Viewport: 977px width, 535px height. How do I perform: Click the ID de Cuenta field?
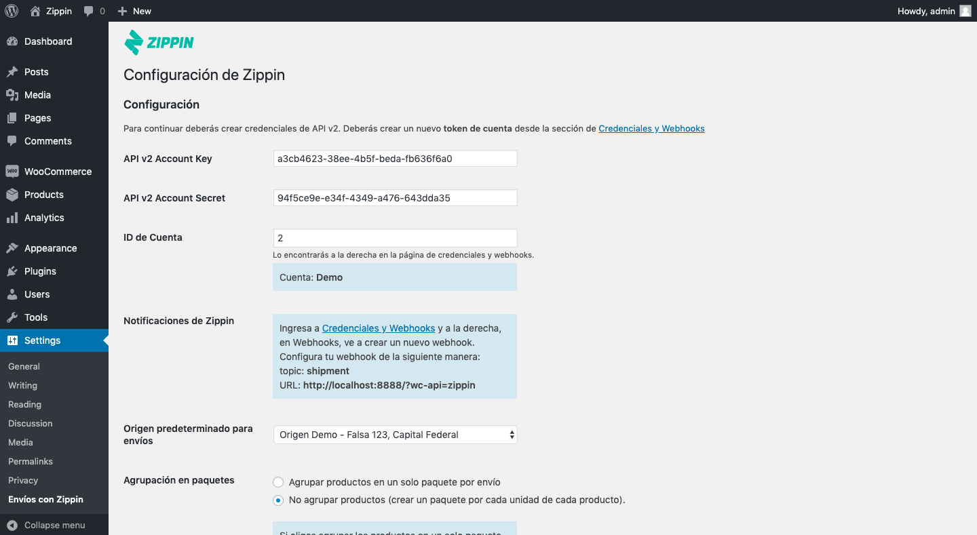click(x=395, y=238)
